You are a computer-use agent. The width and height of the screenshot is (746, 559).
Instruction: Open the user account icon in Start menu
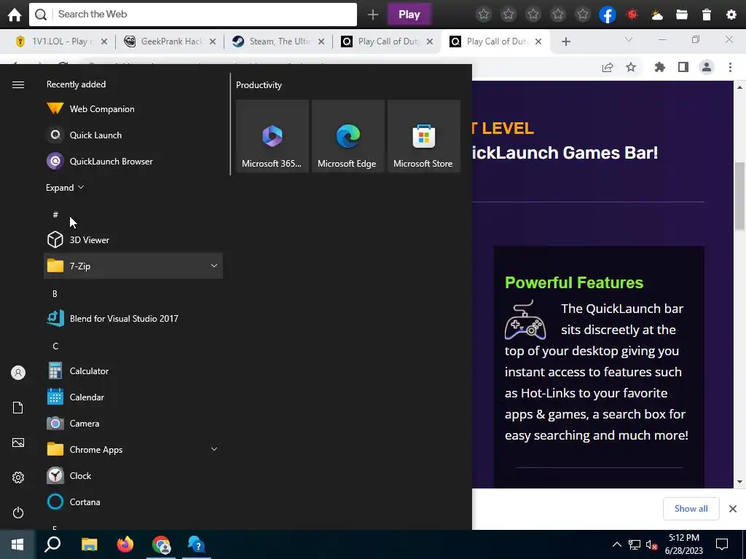click(x=18, y=373)
